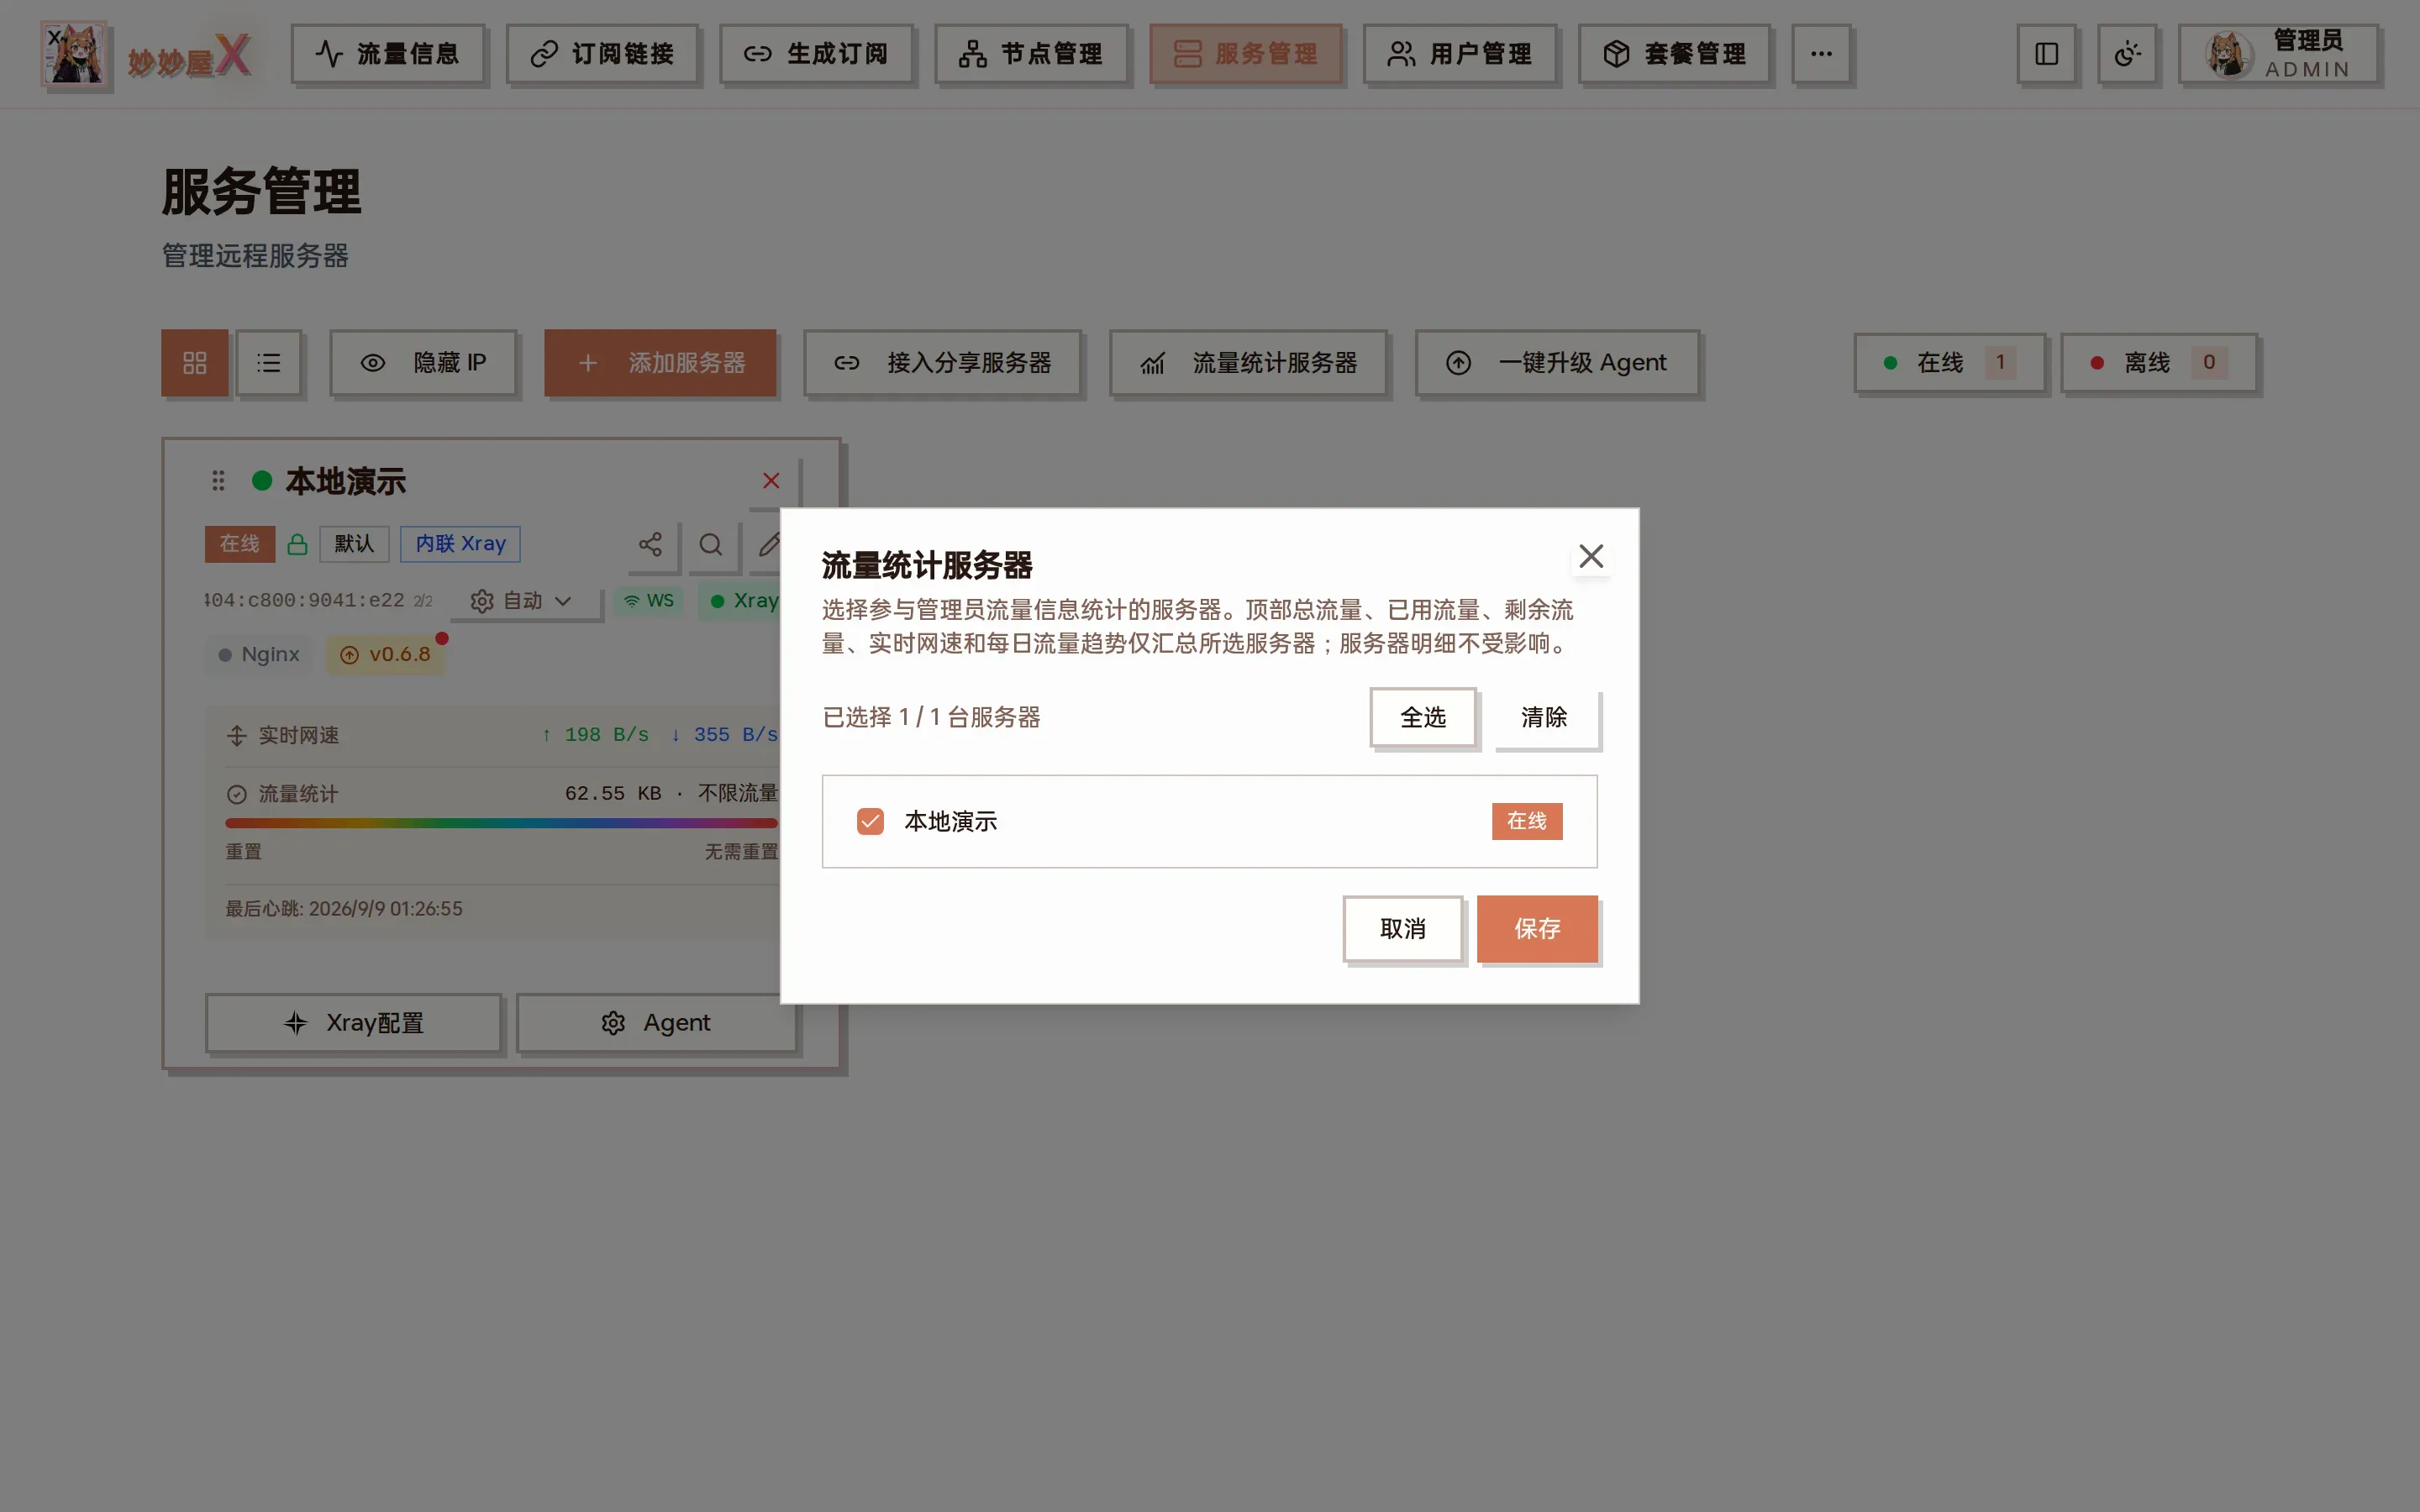
Task: Open the 订阅链接 nav tab
Action: click(x=602, y=54)
